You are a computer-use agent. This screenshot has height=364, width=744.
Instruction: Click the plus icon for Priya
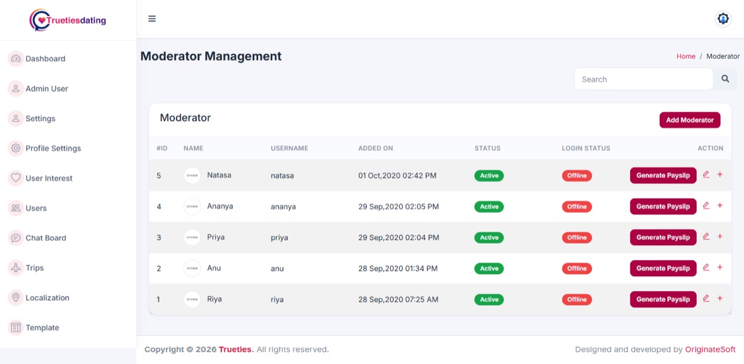(720, 236)
